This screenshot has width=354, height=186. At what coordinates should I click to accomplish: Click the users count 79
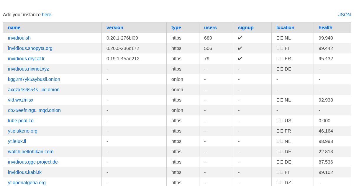207,58
